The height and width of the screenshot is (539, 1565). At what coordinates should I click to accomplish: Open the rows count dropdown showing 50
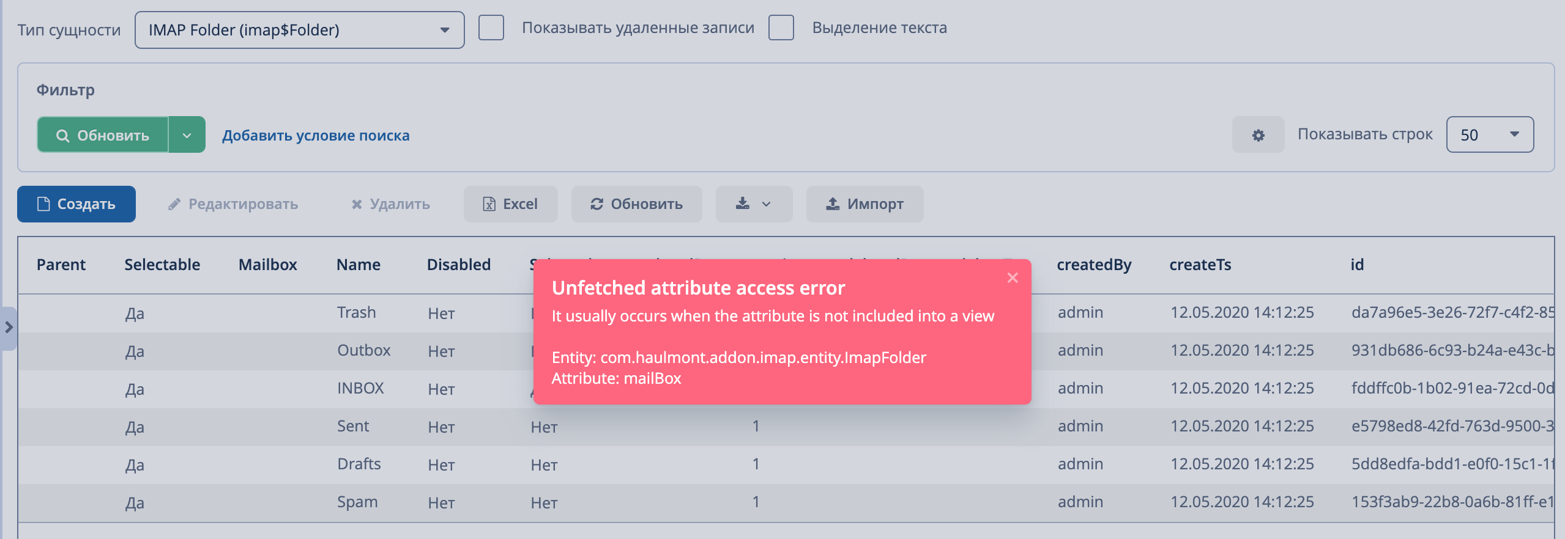pos(1490,134)
